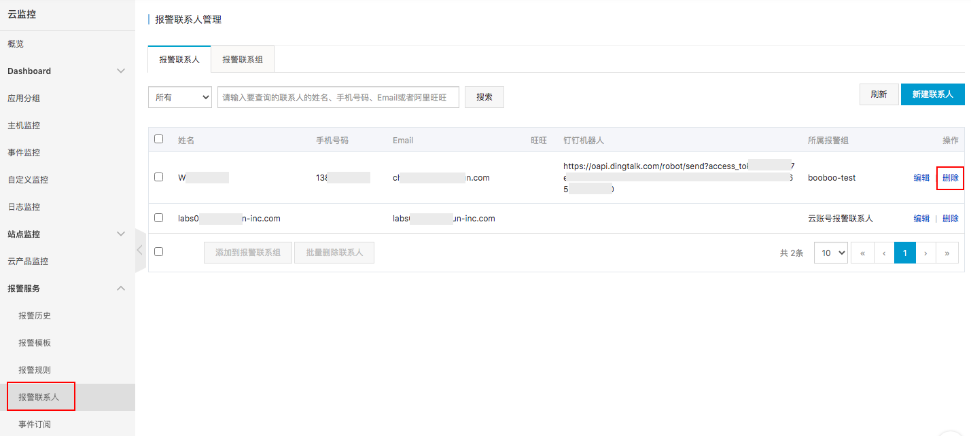
Task: Expand the Dashboard sidebar section
Action: 121,71
